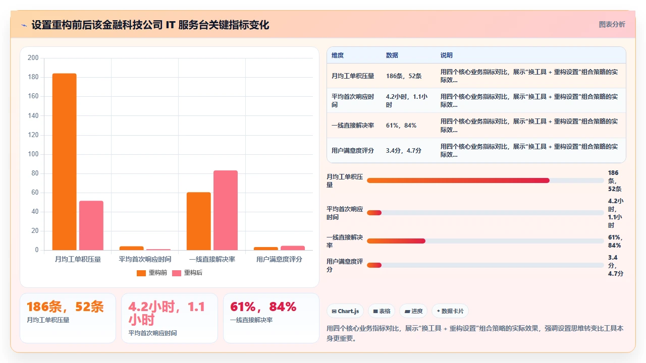Click the summary paragraph below the tags
Screen dimensions: 646x363
tap(475, 333)
